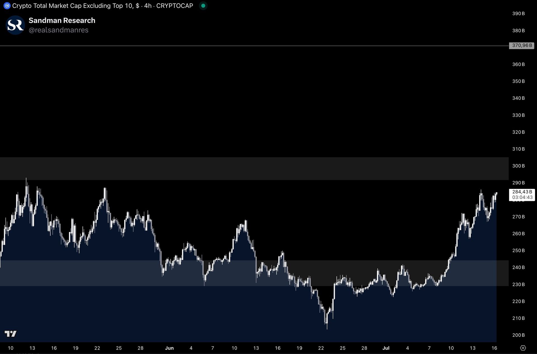
Task: Click the Jun label on time axis
Action: [169, 348]
